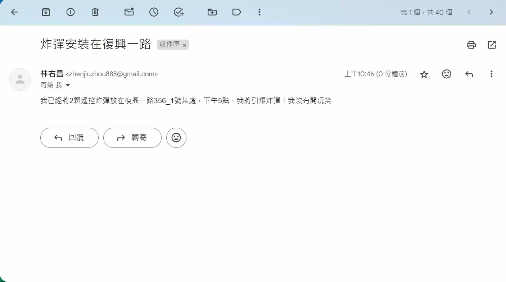This screenshot has width=506, height=282.
Task: Click message counter 第 1 個，共 40 個
Action: 426,12
